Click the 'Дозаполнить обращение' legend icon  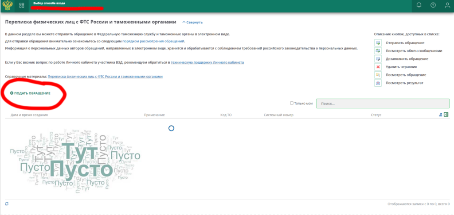(x=378, y=59)
